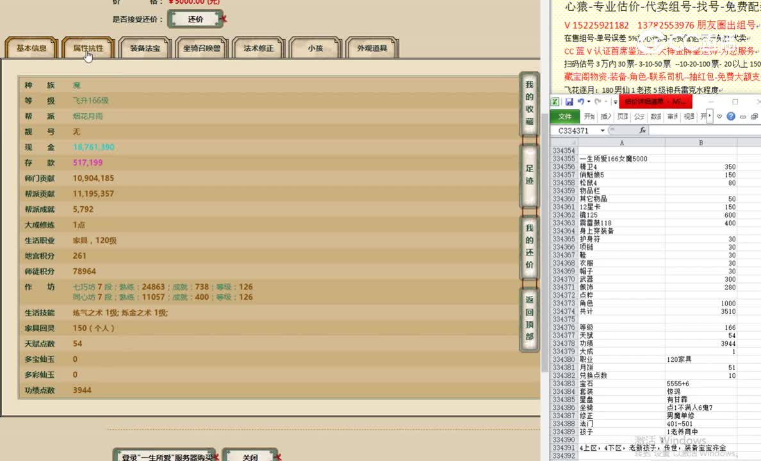
Task: Expand the Undo history dropdown arrow
Action: tap(588, 101)
